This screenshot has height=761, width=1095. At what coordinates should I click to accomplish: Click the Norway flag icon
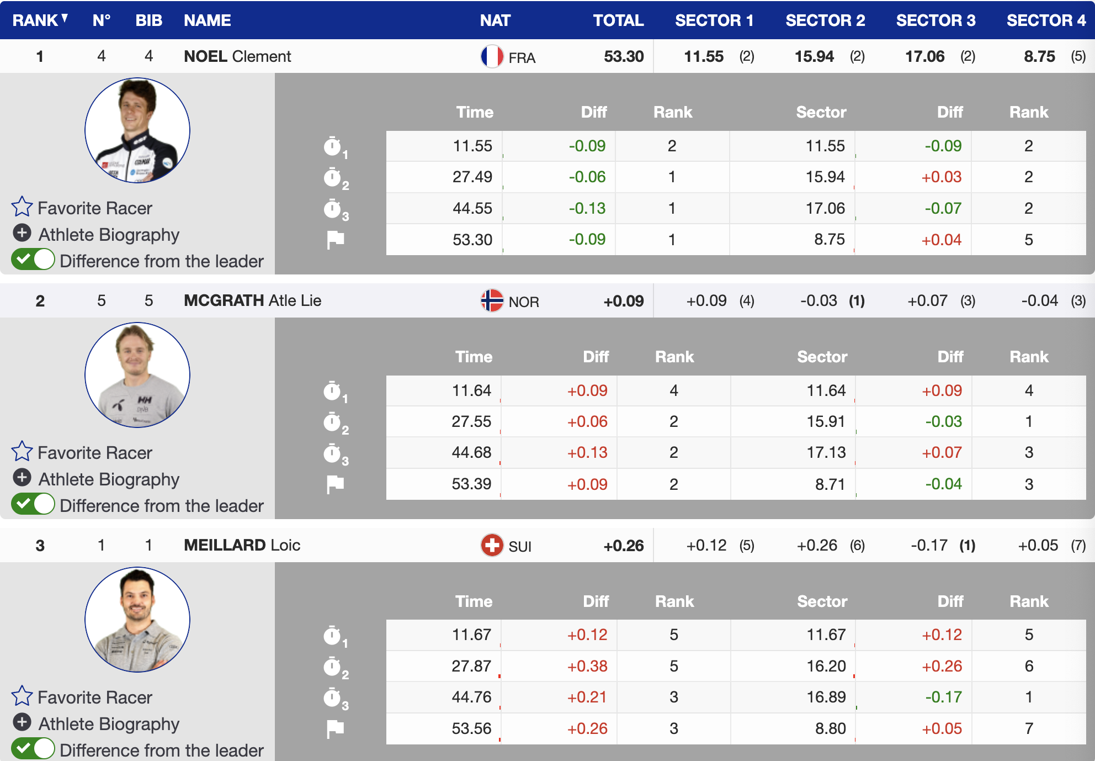click(x=492, y=301)
